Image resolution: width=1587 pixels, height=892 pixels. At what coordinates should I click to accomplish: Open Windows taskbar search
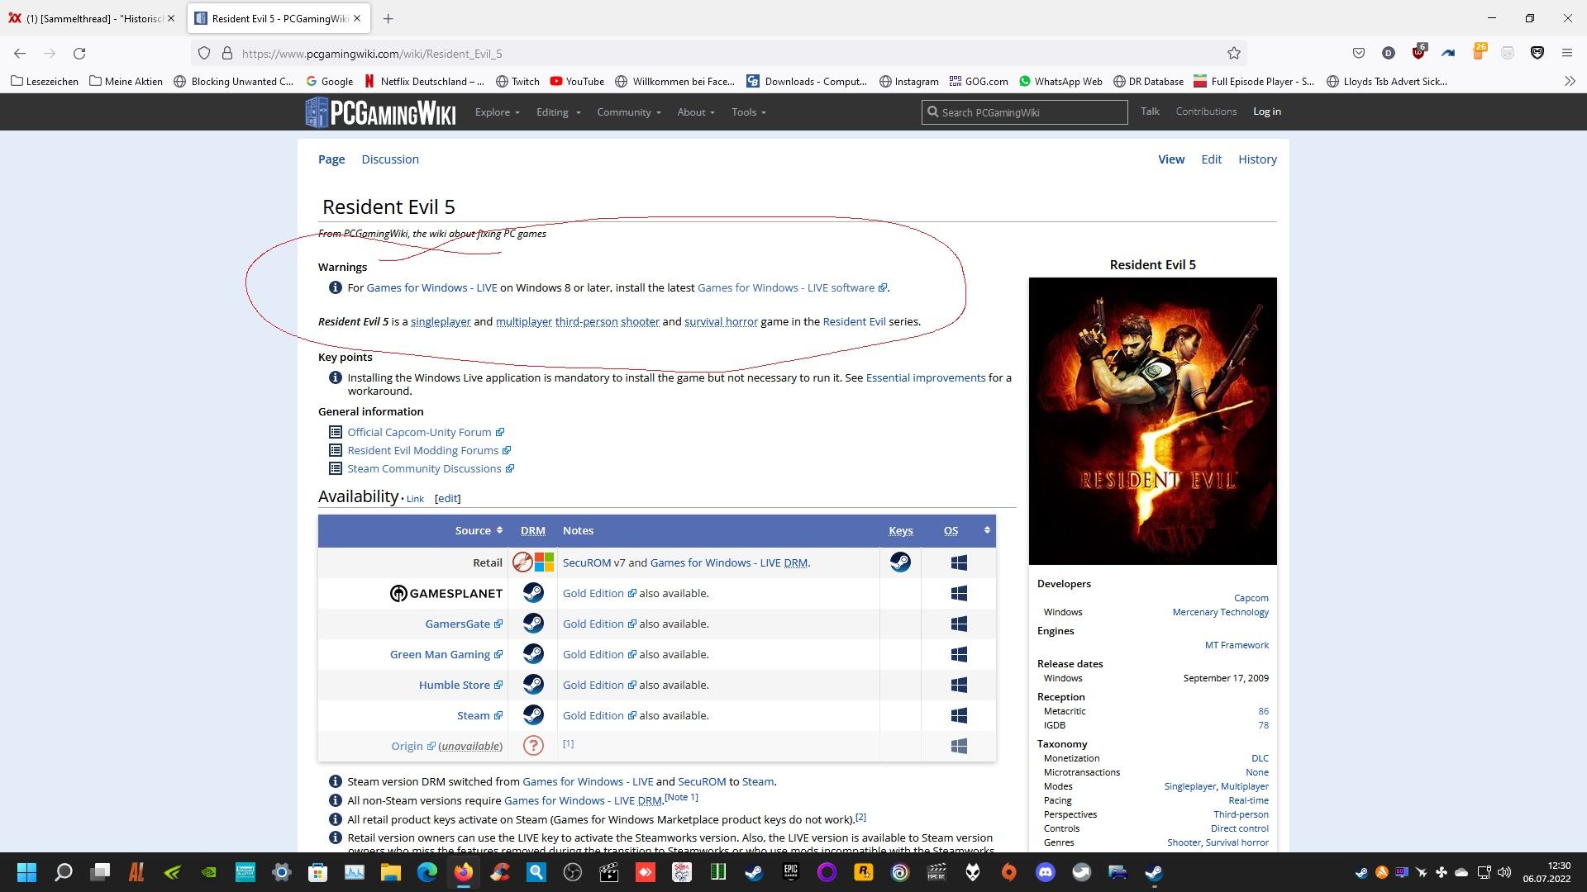click(x=64, y=872)
